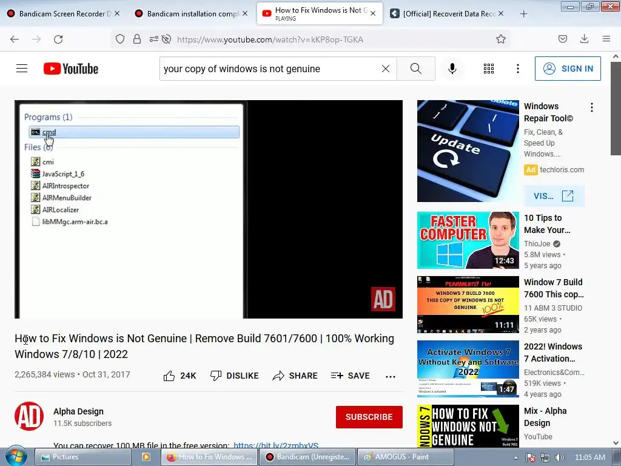Screen dimensions: 621x466
Task: Open the tracking protection shield icon
Action: point(120,39)
